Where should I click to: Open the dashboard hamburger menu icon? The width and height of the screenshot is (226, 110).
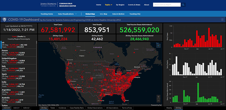tap(222, 20)
